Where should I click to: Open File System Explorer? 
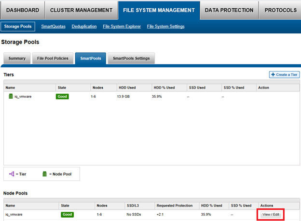[122, 26]
